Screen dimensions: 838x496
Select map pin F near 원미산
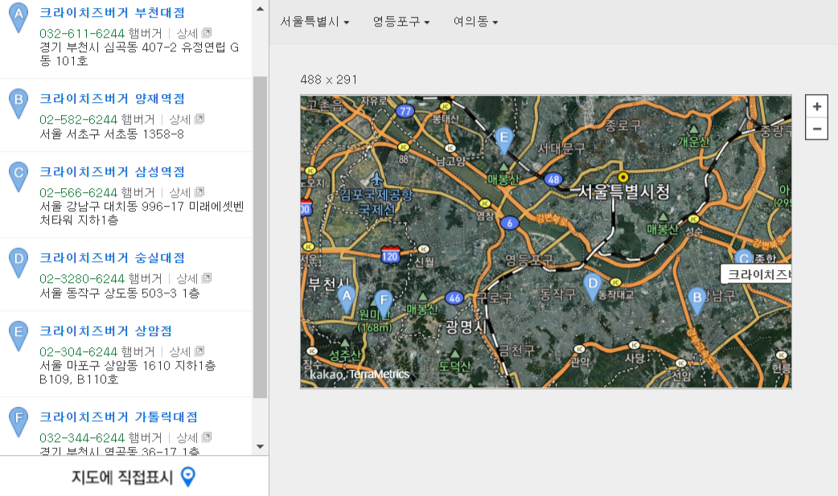click(383, 304)
